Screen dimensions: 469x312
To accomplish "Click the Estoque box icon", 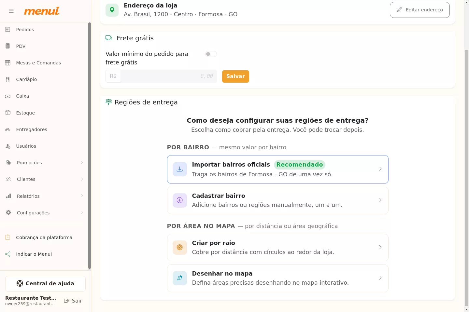I will click(x=8, y=113).
